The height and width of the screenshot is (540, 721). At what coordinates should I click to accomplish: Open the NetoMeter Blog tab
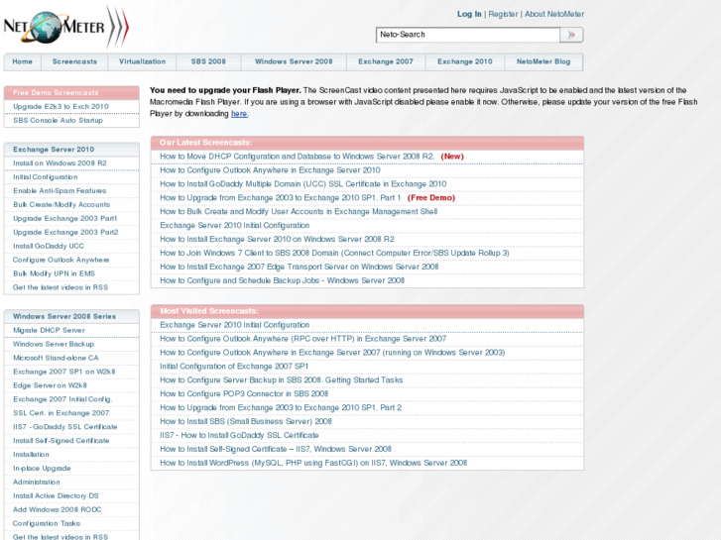(x=543, y=61)
